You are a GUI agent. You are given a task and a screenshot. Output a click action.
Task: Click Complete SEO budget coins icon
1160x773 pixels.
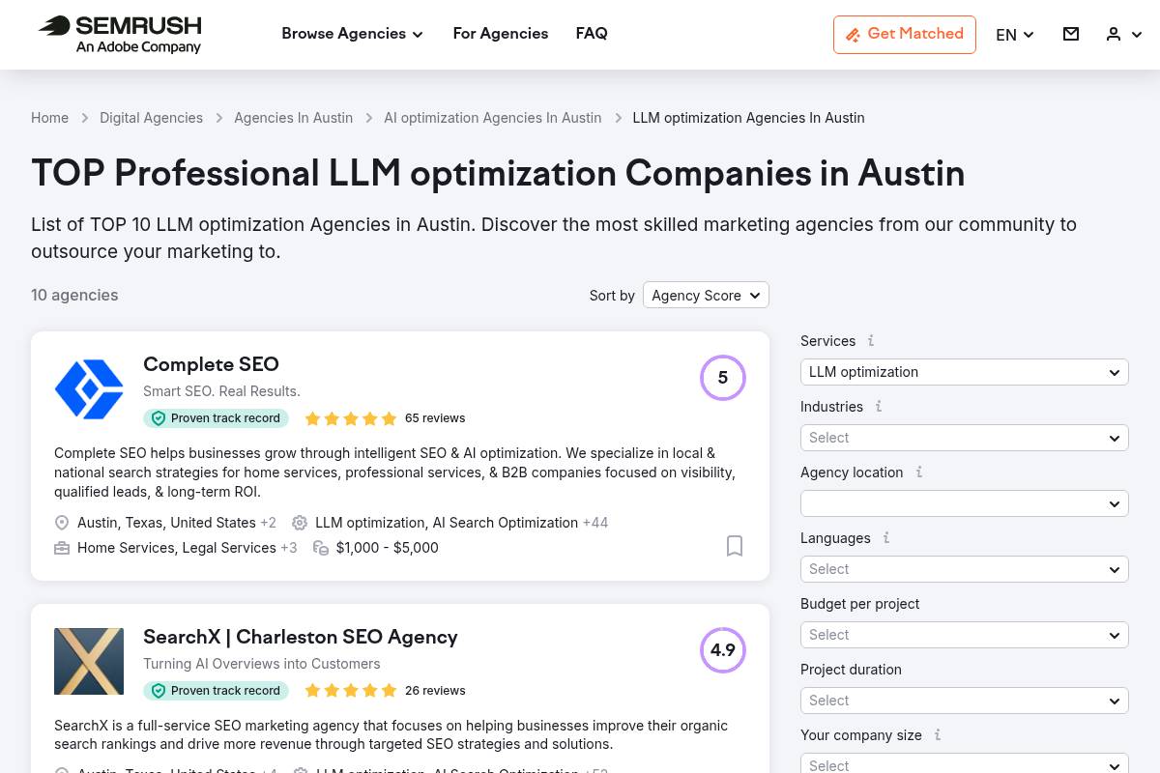(321, 548)
